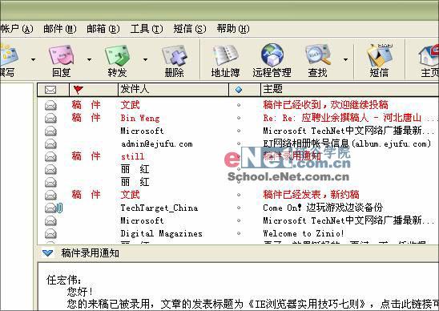Open 远程管理 remote management globe icon

(x=272, y=55)
